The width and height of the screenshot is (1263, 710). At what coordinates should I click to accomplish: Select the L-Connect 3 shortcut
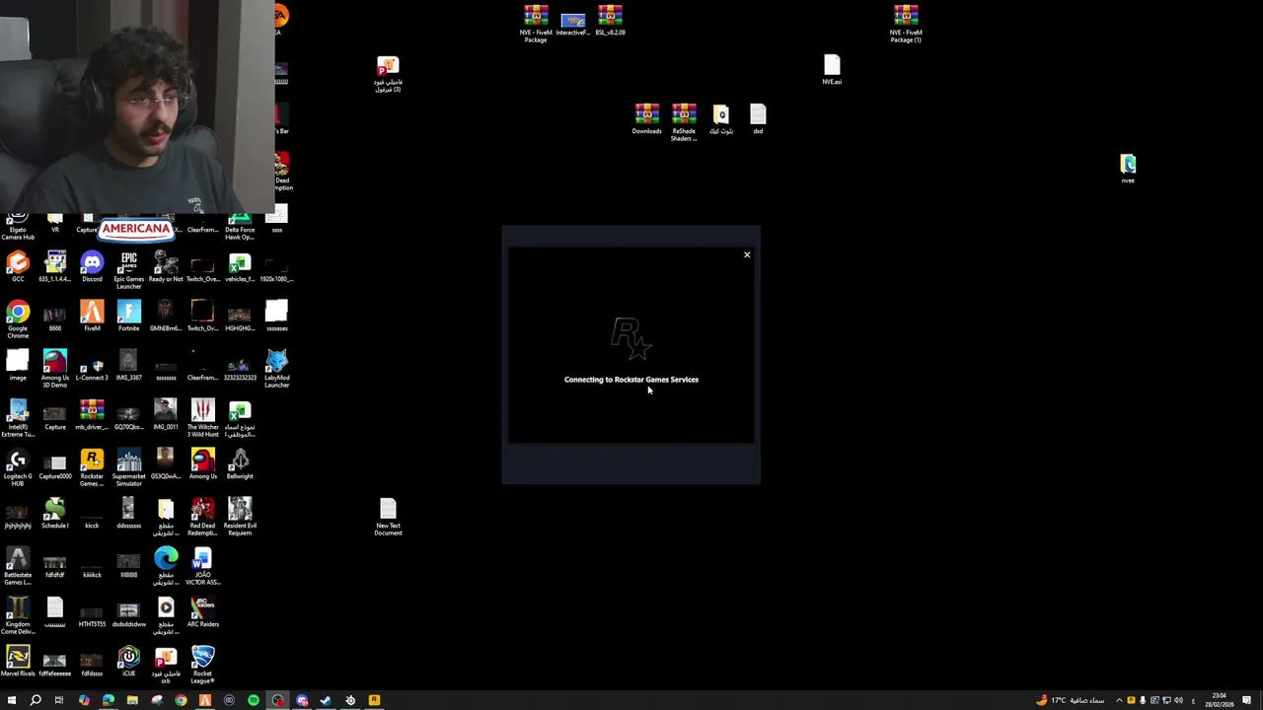(92, 366)
